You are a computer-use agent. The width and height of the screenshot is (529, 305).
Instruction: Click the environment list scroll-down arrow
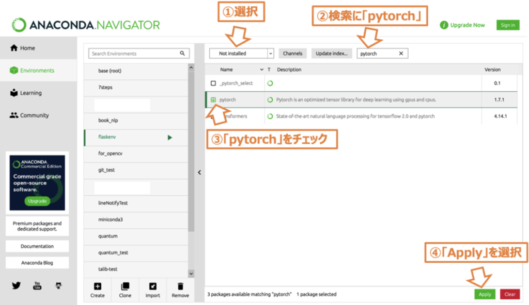pos(191,274)
